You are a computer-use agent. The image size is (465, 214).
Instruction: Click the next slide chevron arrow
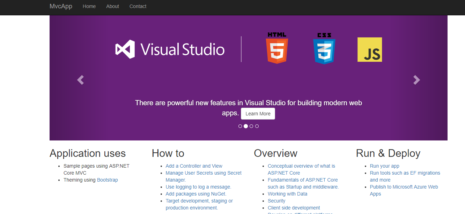pos(416,80)
